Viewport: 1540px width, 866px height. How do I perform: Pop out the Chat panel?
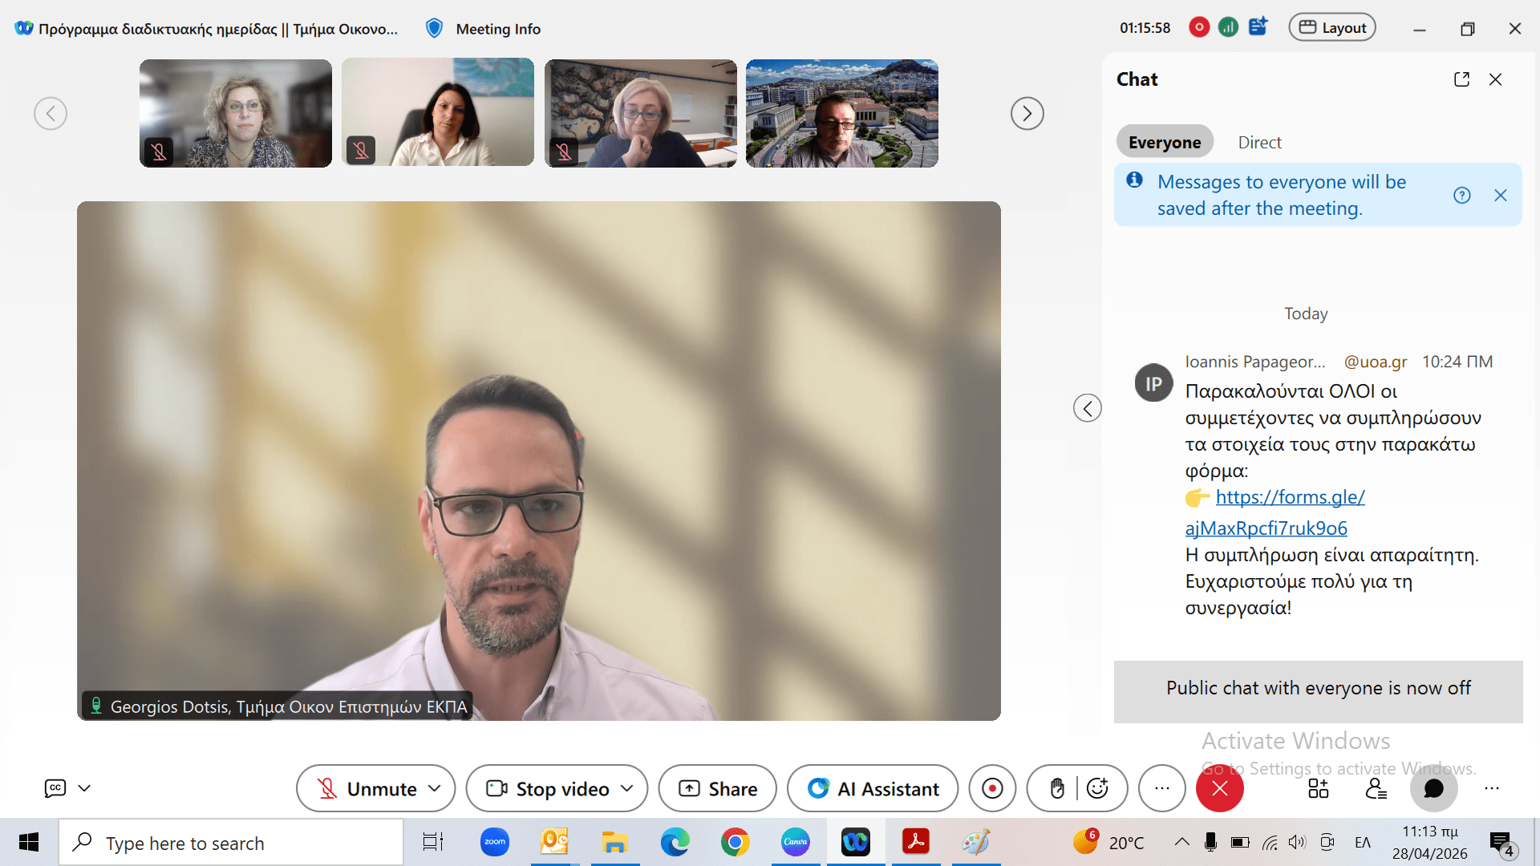coord(1461,79)
